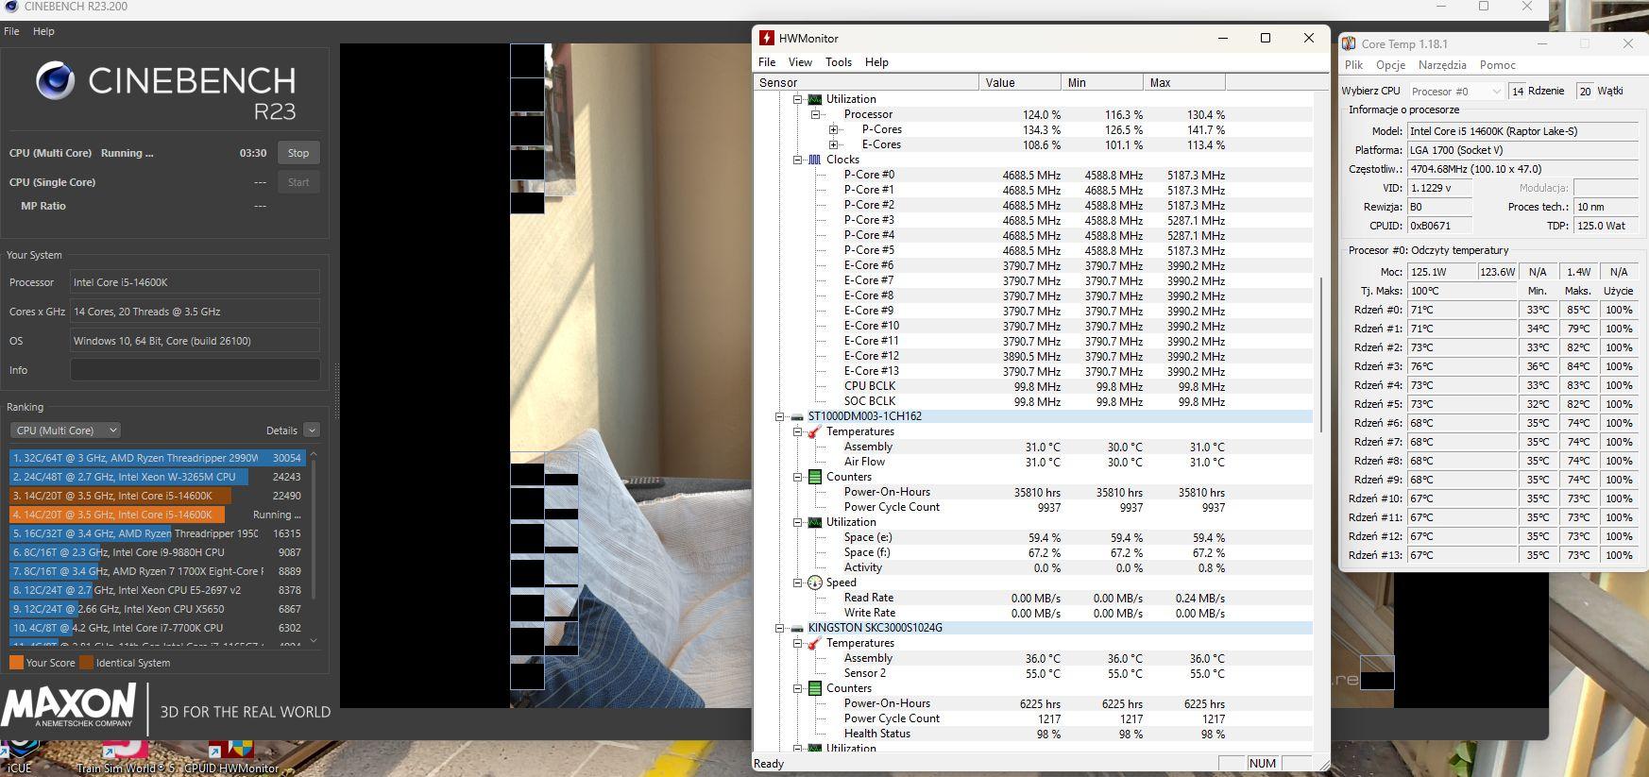Viewport: 1649px width, 777px height.
Task: Click the Info text field in Cinebench
Action: (195, 370)
